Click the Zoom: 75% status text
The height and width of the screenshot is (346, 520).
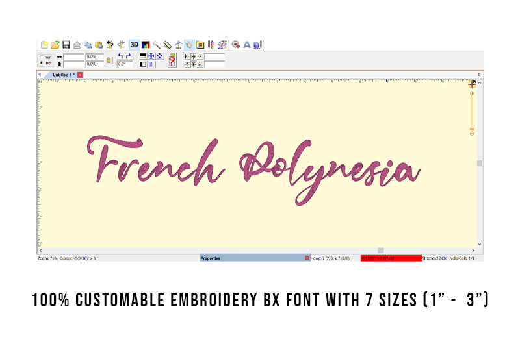[47, 258]
